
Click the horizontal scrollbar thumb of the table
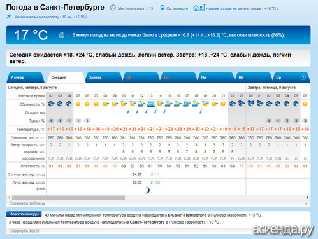pyautogui.click(x=68, y=198)
